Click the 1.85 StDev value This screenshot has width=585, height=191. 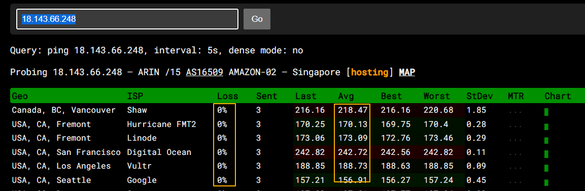tap(476, 110)
